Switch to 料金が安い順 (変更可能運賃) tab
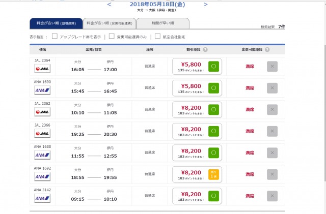 coord(110,23)
